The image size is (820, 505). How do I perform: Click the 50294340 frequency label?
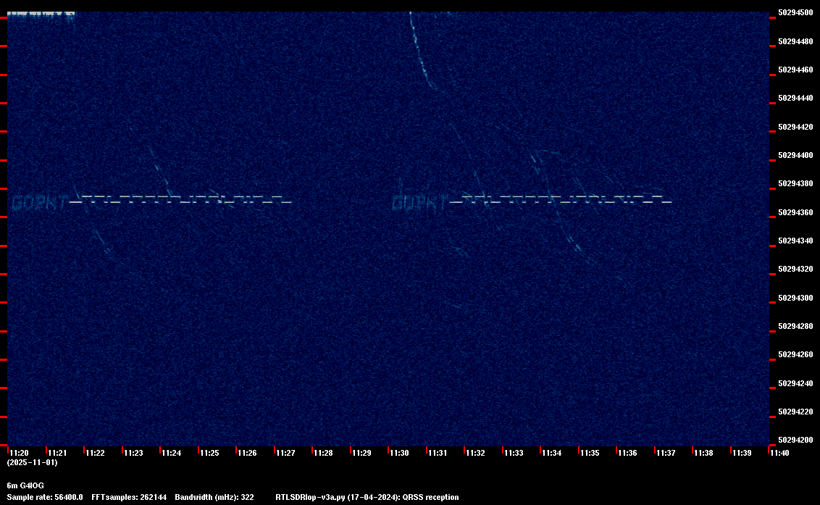pyautogui.click(x=795, y=241)
